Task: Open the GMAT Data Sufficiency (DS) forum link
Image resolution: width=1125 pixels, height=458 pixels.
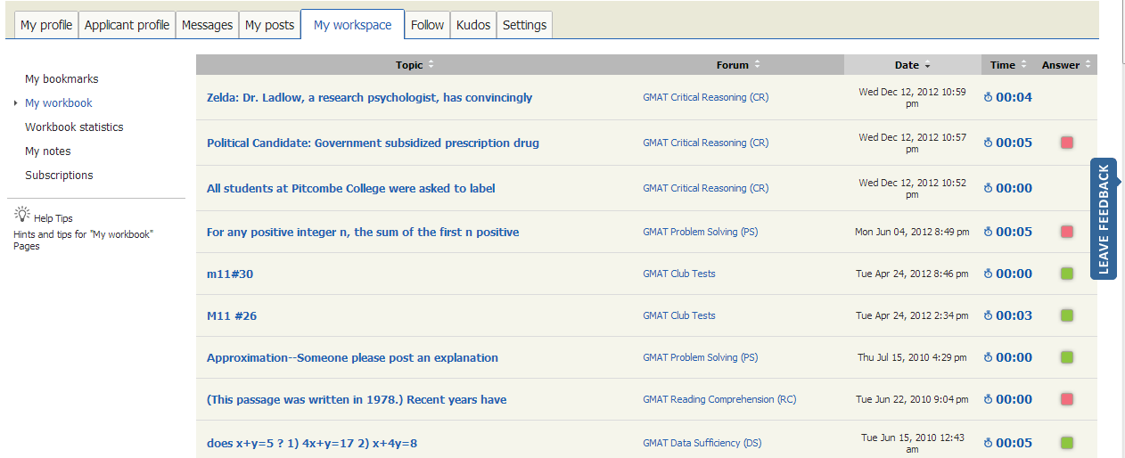Action: [x=702, y=443]
